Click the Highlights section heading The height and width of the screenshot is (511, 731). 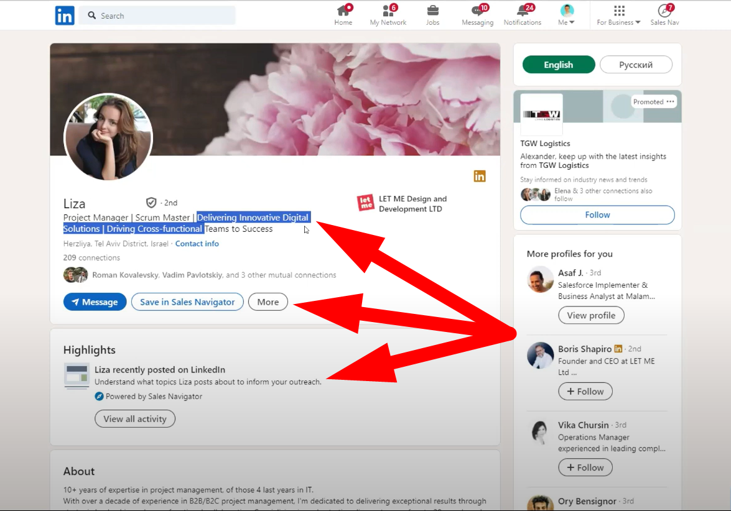point(90,350)
